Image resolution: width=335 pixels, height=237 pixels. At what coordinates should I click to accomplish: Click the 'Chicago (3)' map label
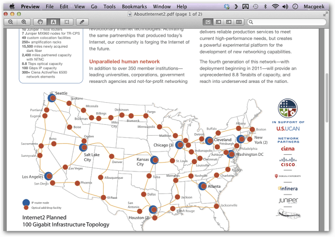163,145
